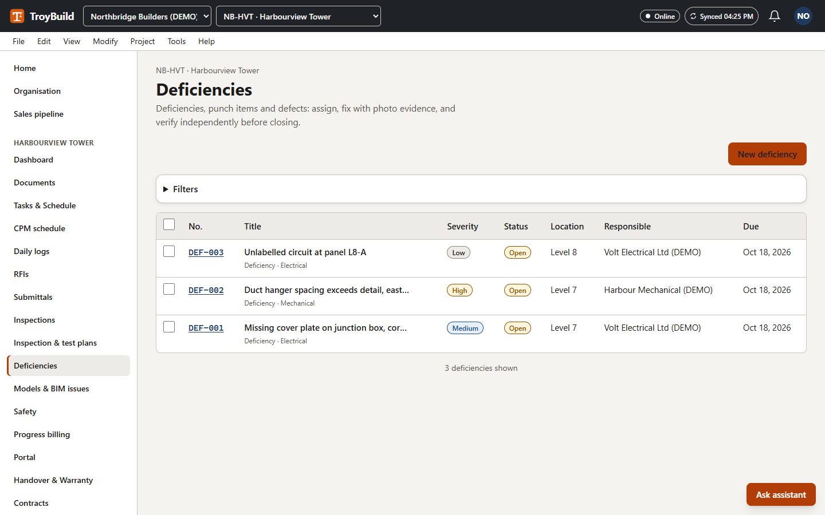Open the Harbourview Tower project dropdown

click(x=298, y=16)
